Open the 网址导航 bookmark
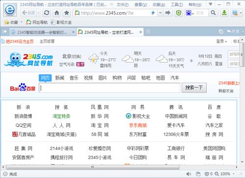245x178 pixels. [37, 22]
